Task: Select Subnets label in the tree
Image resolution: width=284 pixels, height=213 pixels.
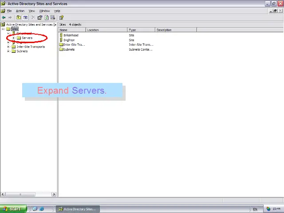Action: (x=22, y=51)
